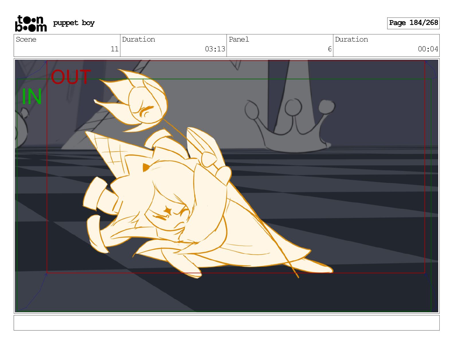
Task: Click the 'Scene' header label
Action: pyautogui.click(x=26, y=39)
